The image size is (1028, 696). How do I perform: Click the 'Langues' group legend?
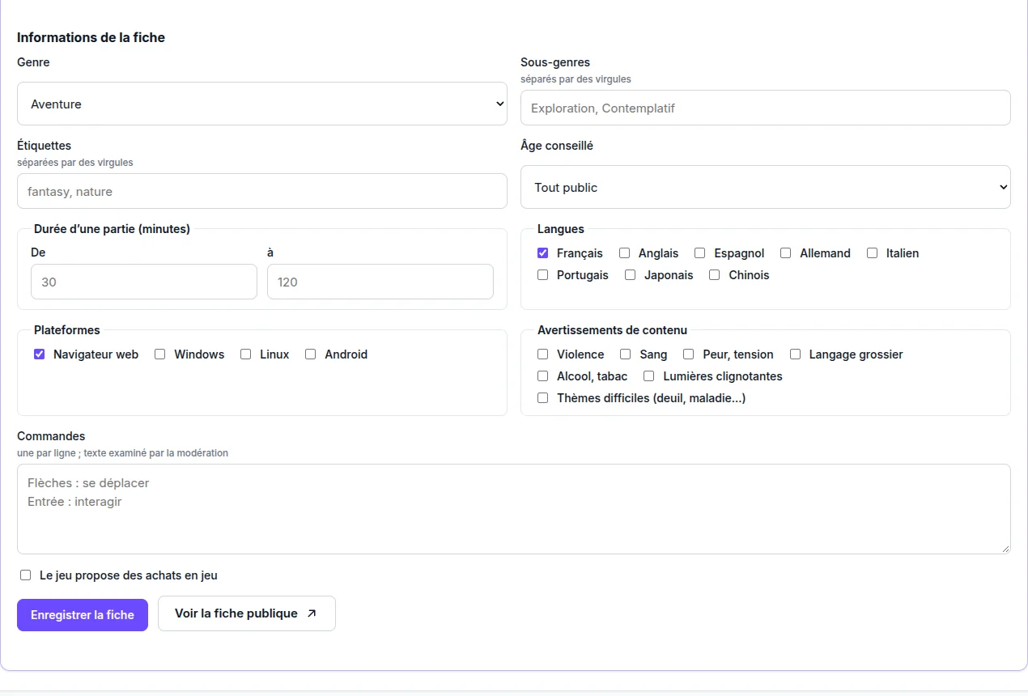point(561,229)
